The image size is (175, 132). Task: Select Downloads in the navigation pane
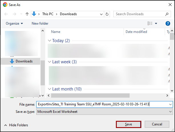pos(24,61)
